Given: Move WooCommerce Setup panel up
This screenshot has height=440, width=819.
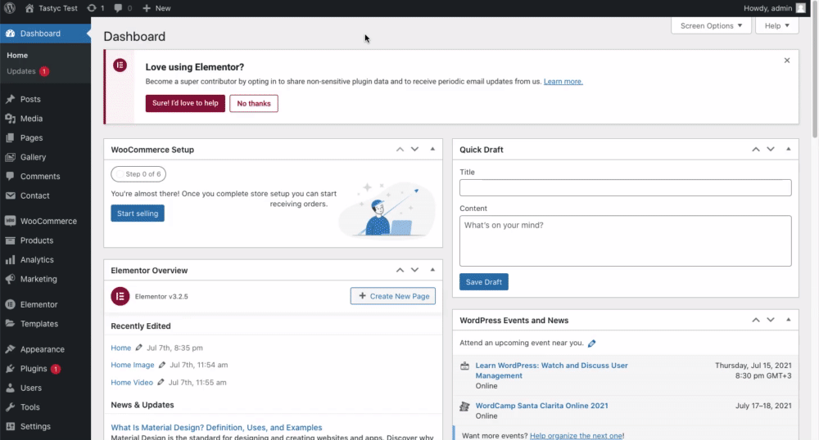Looking at the screenshot, I should point(400,149).
